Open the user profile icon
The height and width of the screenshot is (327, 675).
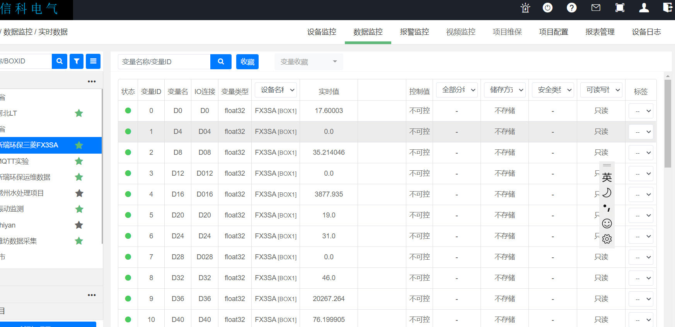coord(644,8)
